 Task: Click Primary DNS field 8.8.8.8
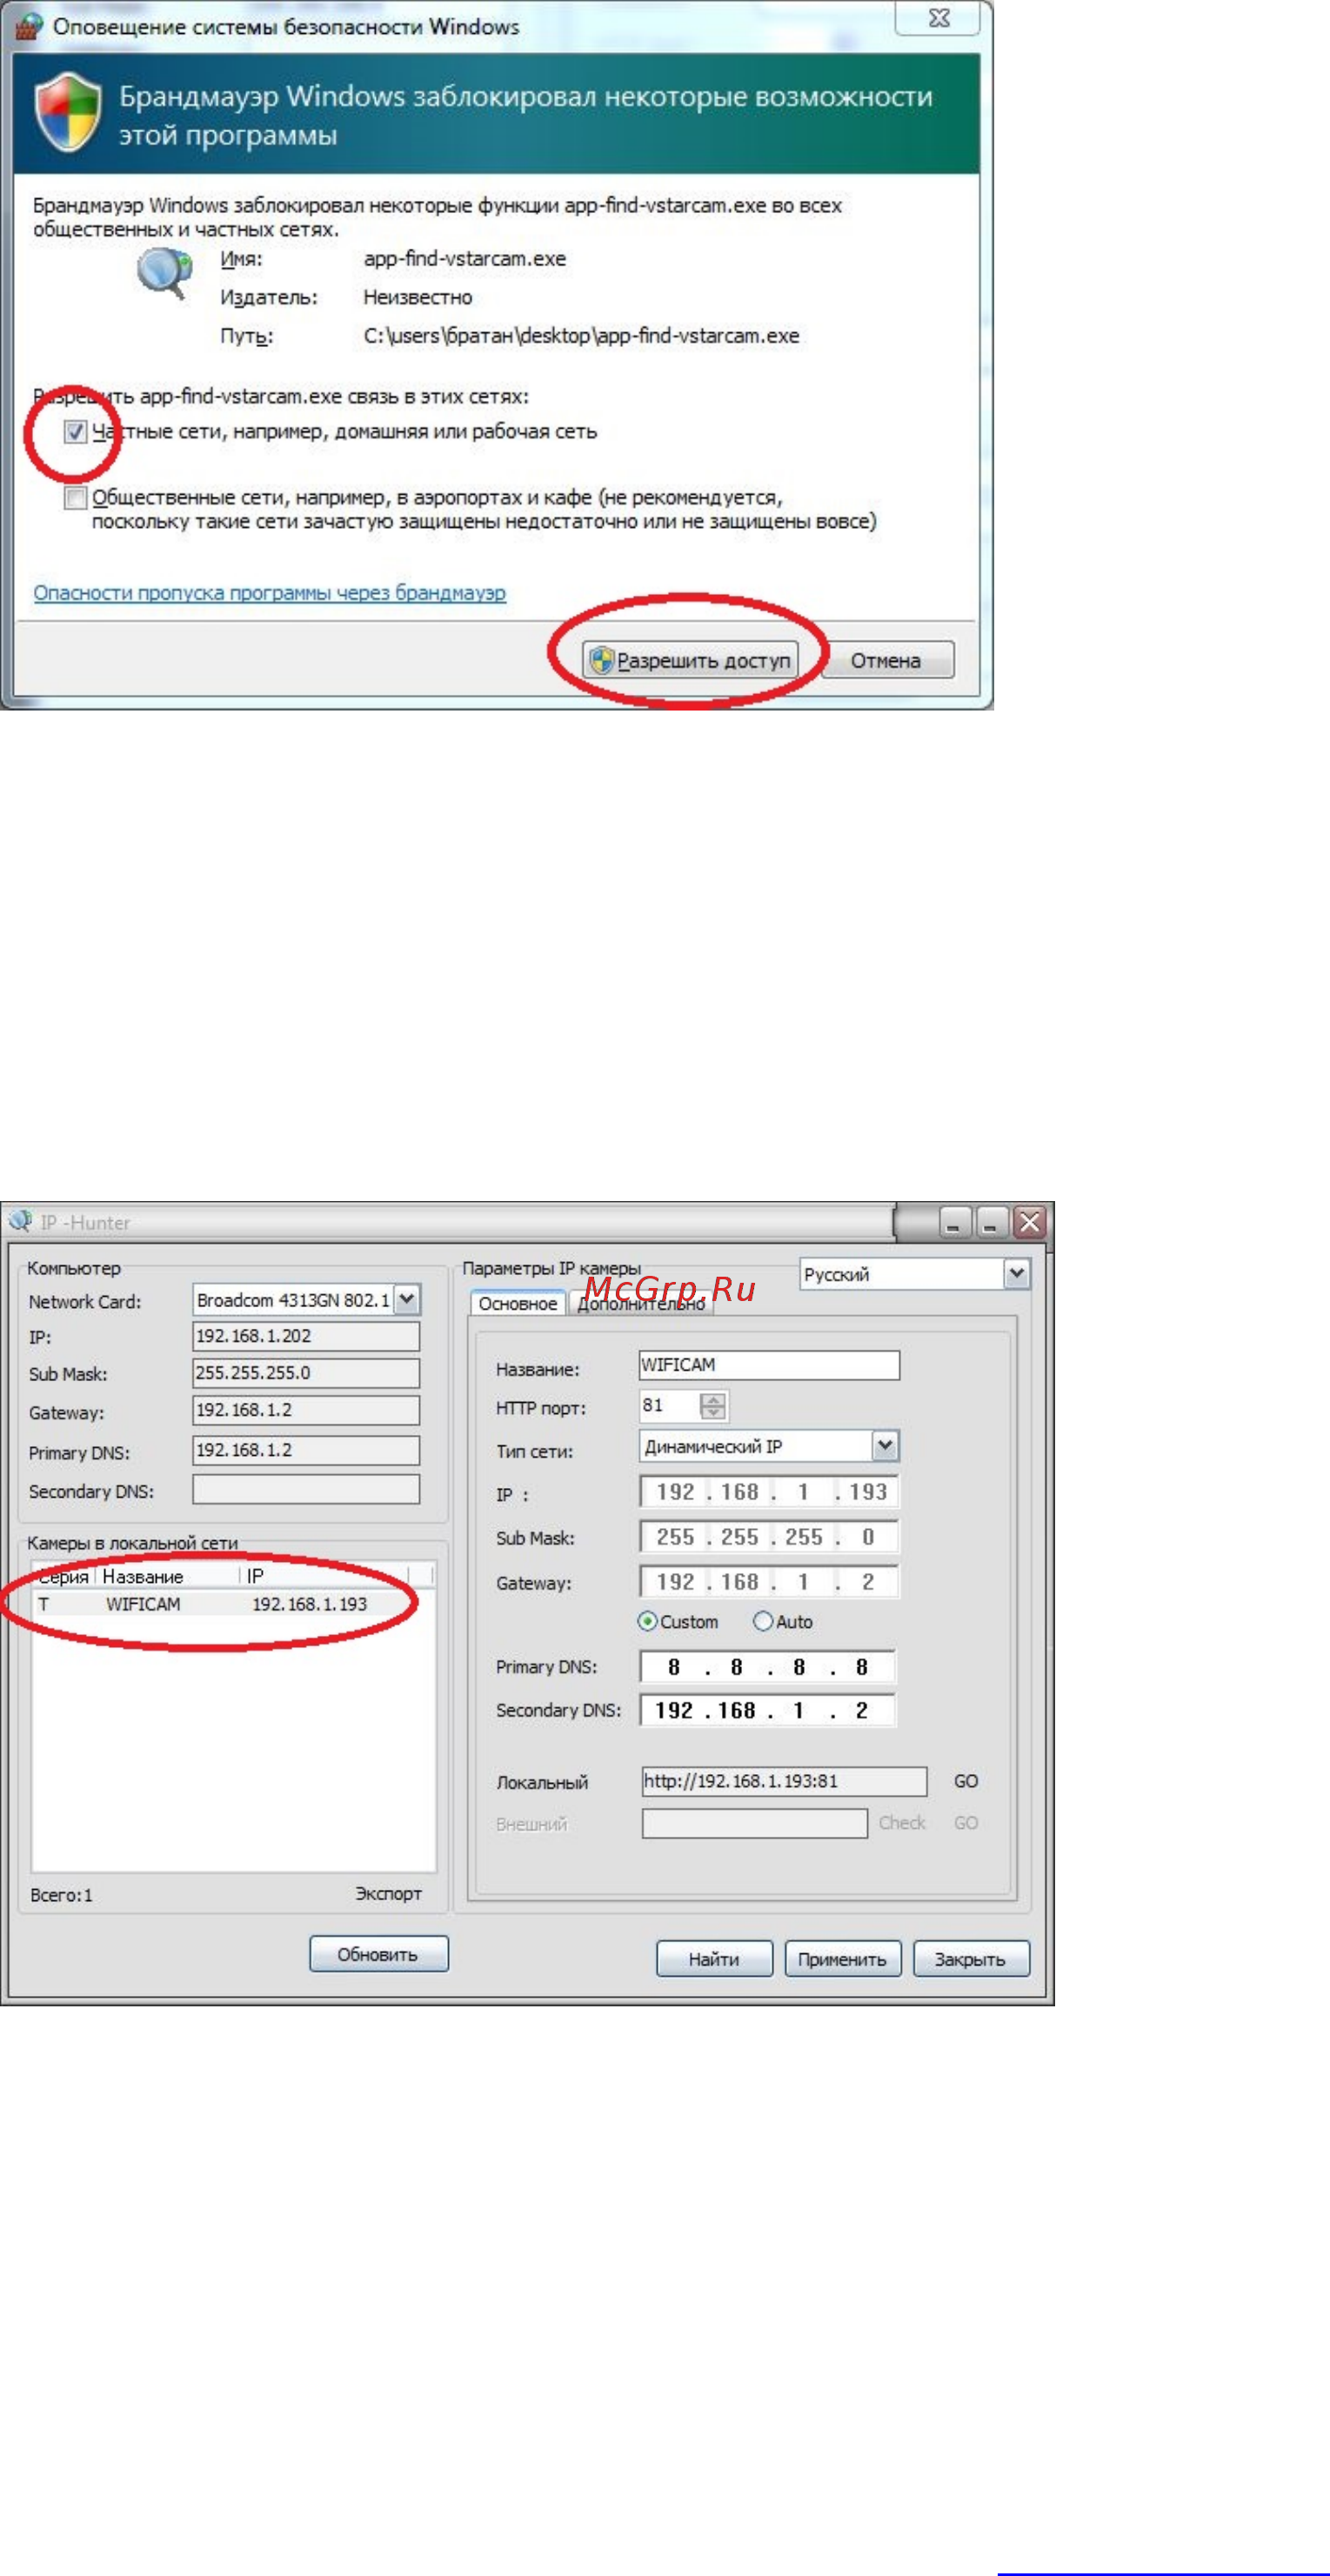[767, 1666]
